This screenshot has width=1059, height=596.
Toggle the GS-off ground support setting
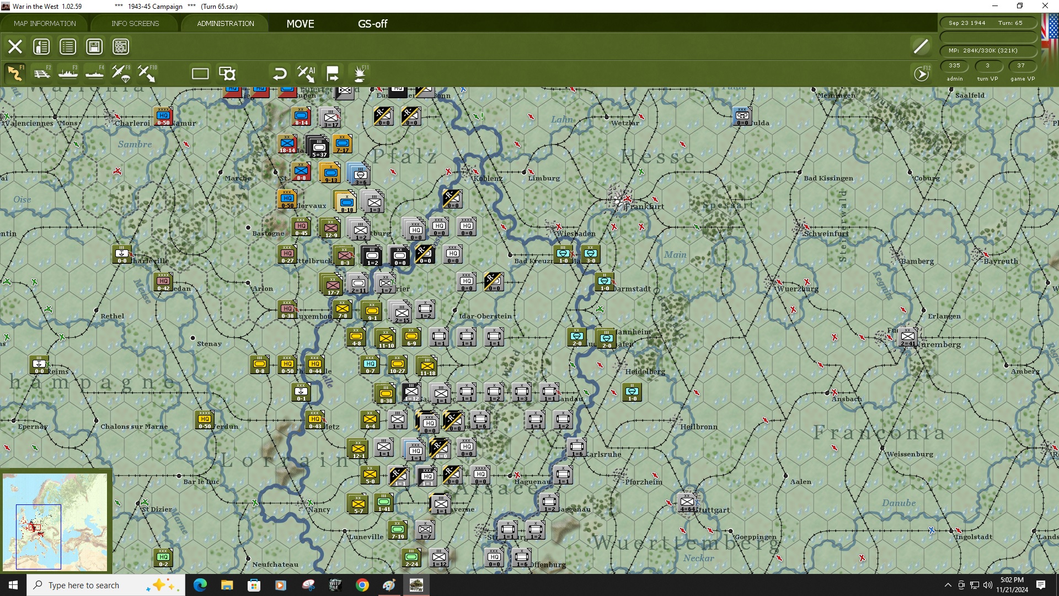point(372,24)
